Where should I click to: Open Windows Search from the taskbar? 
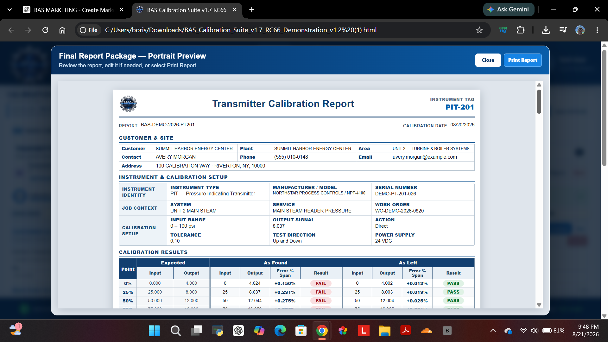(x=175, y=331)
